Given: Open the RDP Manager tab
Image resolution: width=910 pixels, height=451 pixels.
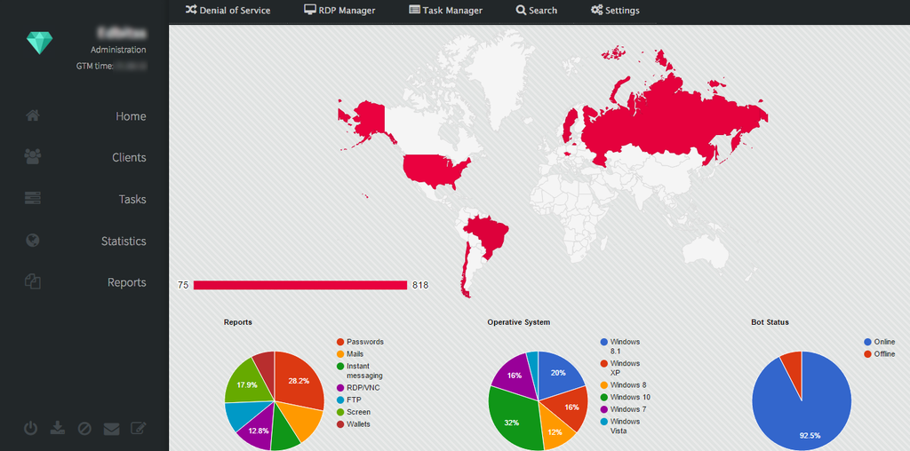Looking at the screenshot, I should point(339,11).
